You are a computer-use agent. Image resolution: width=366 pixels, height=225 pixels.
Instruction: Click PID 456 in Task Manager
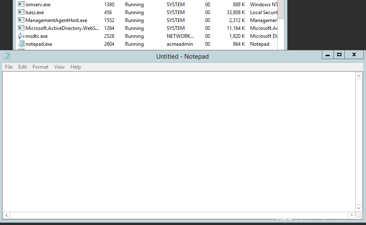108,12
